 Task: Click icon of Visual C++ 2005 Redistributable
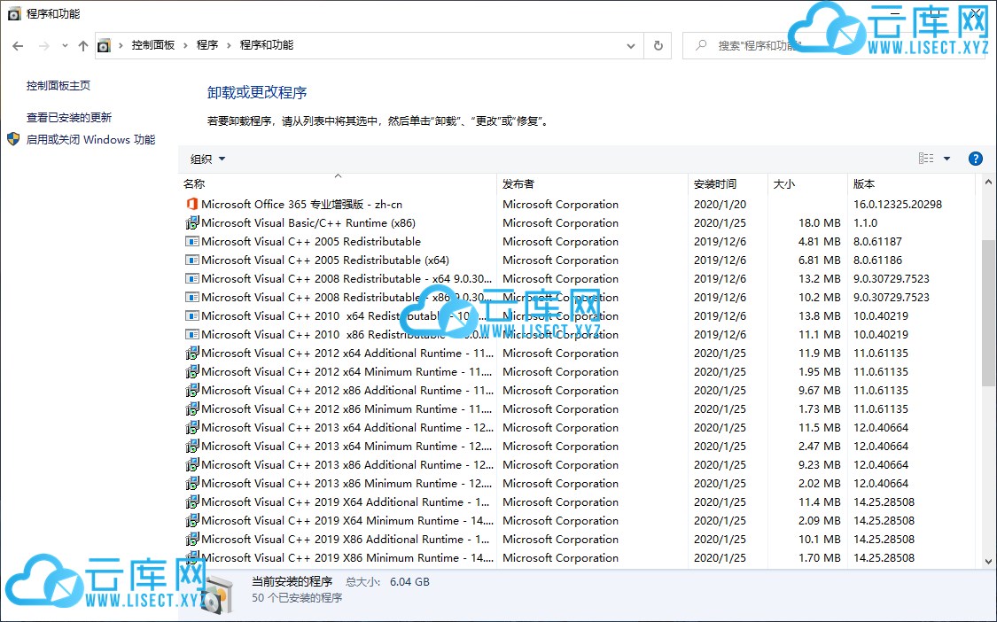click(x=192, y=242)
